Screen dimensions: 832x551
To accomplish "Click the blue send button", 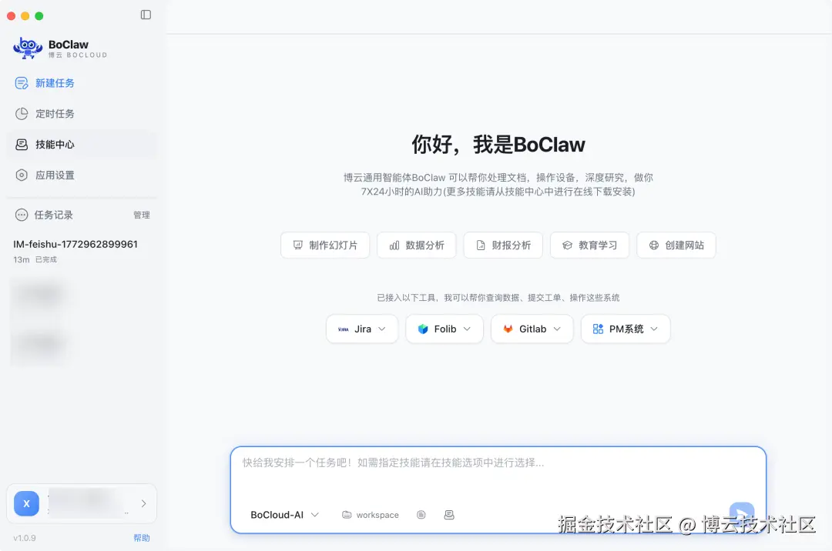I will 742,514.
